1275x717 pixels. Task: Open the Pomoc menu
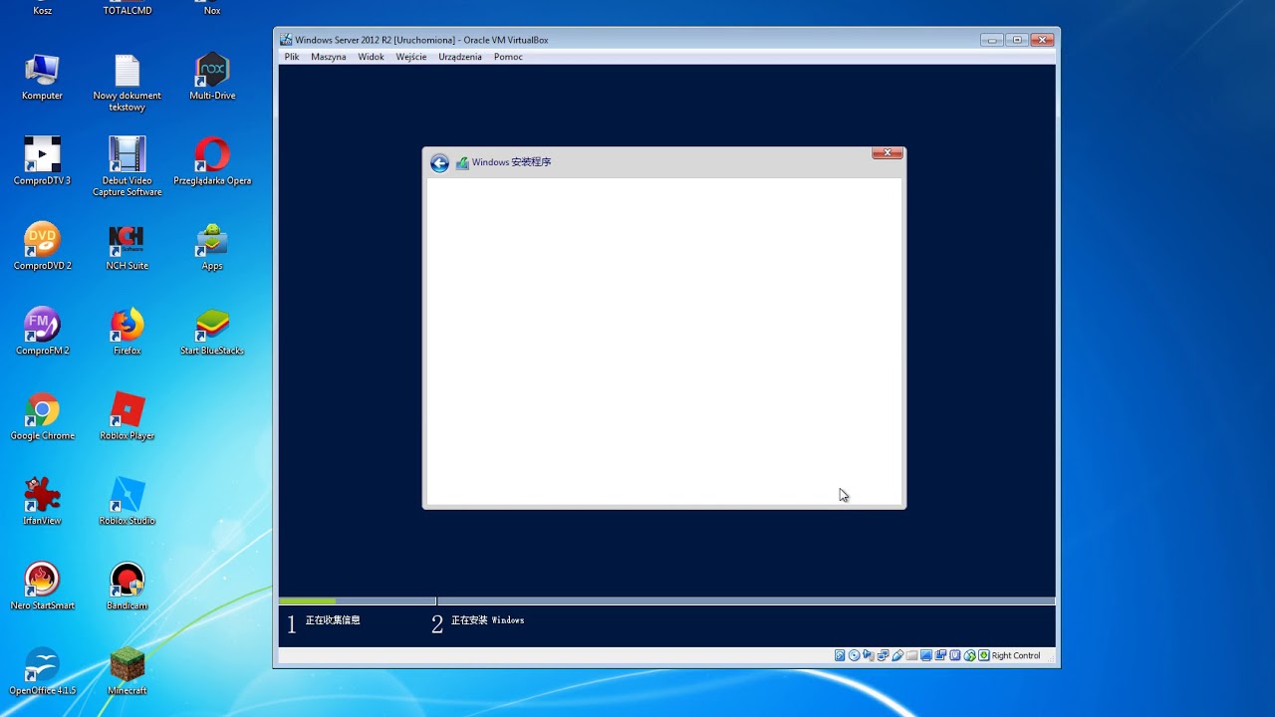[x=508, y=57]
